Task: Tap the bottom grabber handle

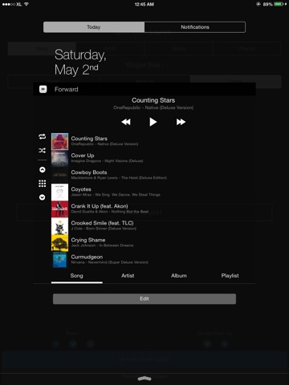Action: point(144,379)
